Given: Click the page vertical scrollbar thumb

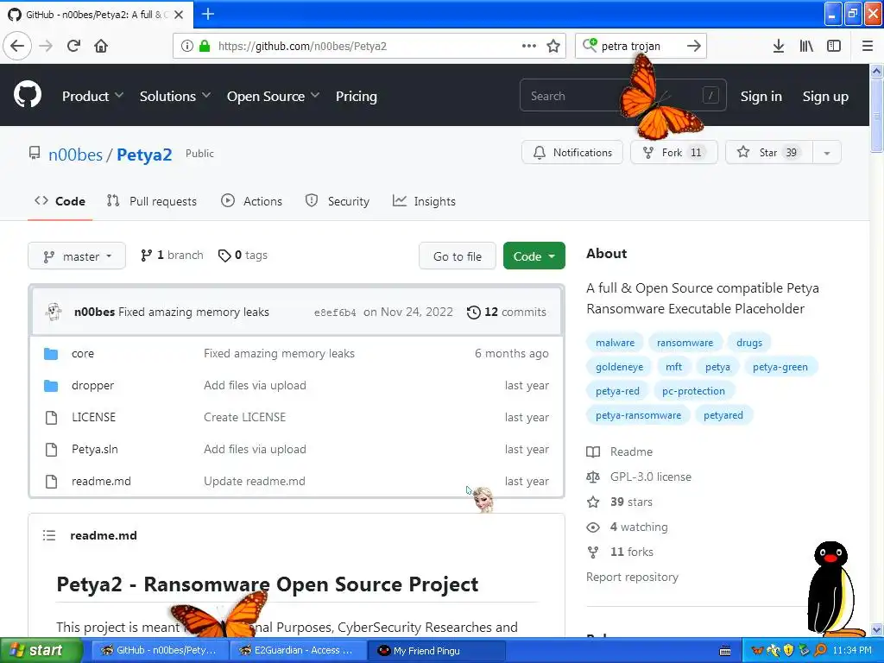Looking at the screenshot, I should point(876,116).
